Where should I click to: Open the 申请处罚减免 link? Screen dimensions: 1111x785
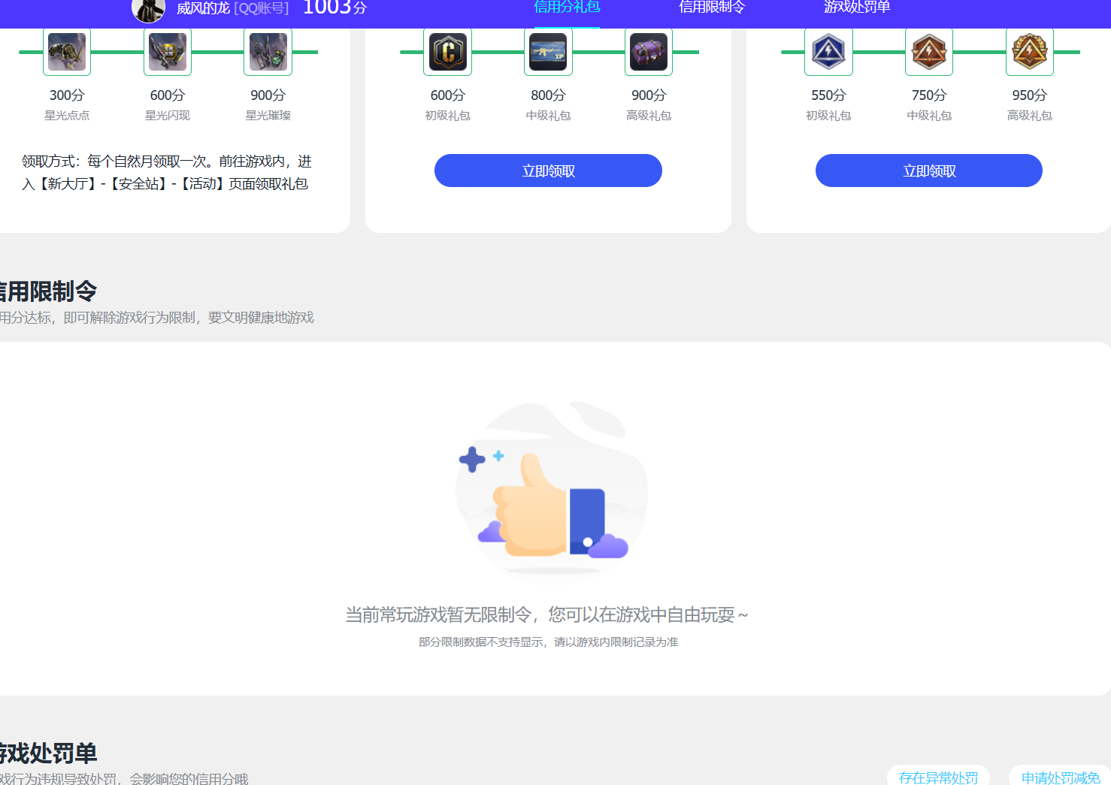(x=1060, y=777)
